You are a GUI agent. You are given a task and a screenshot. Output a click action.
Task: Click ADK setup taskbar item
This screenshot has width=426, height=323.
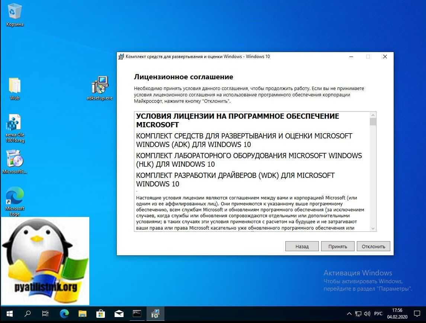(x=156, y=314)
